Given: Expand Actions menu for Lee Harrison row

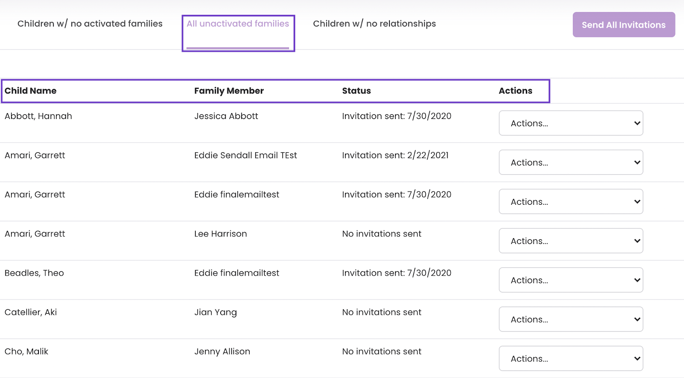Looking at the screenshot, I should click(x=571, y=241).
